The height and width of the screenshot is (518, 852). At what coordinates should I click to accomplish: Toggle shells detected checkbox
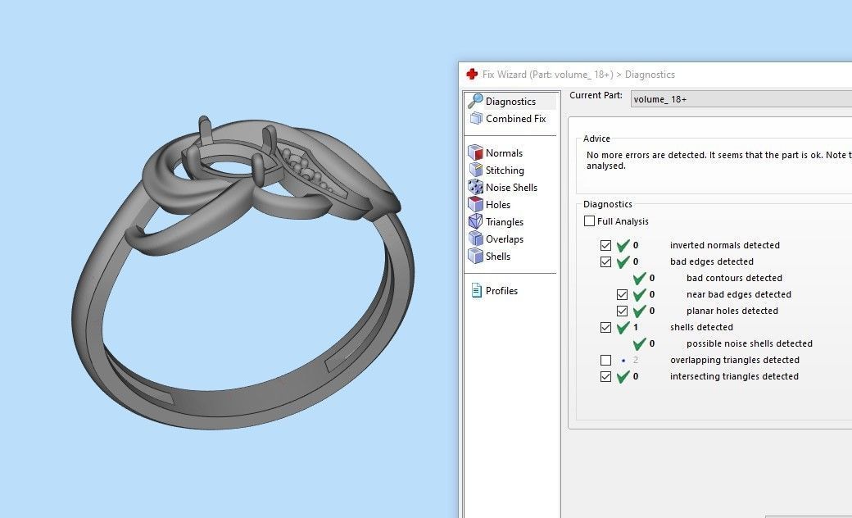coord(606,327)
